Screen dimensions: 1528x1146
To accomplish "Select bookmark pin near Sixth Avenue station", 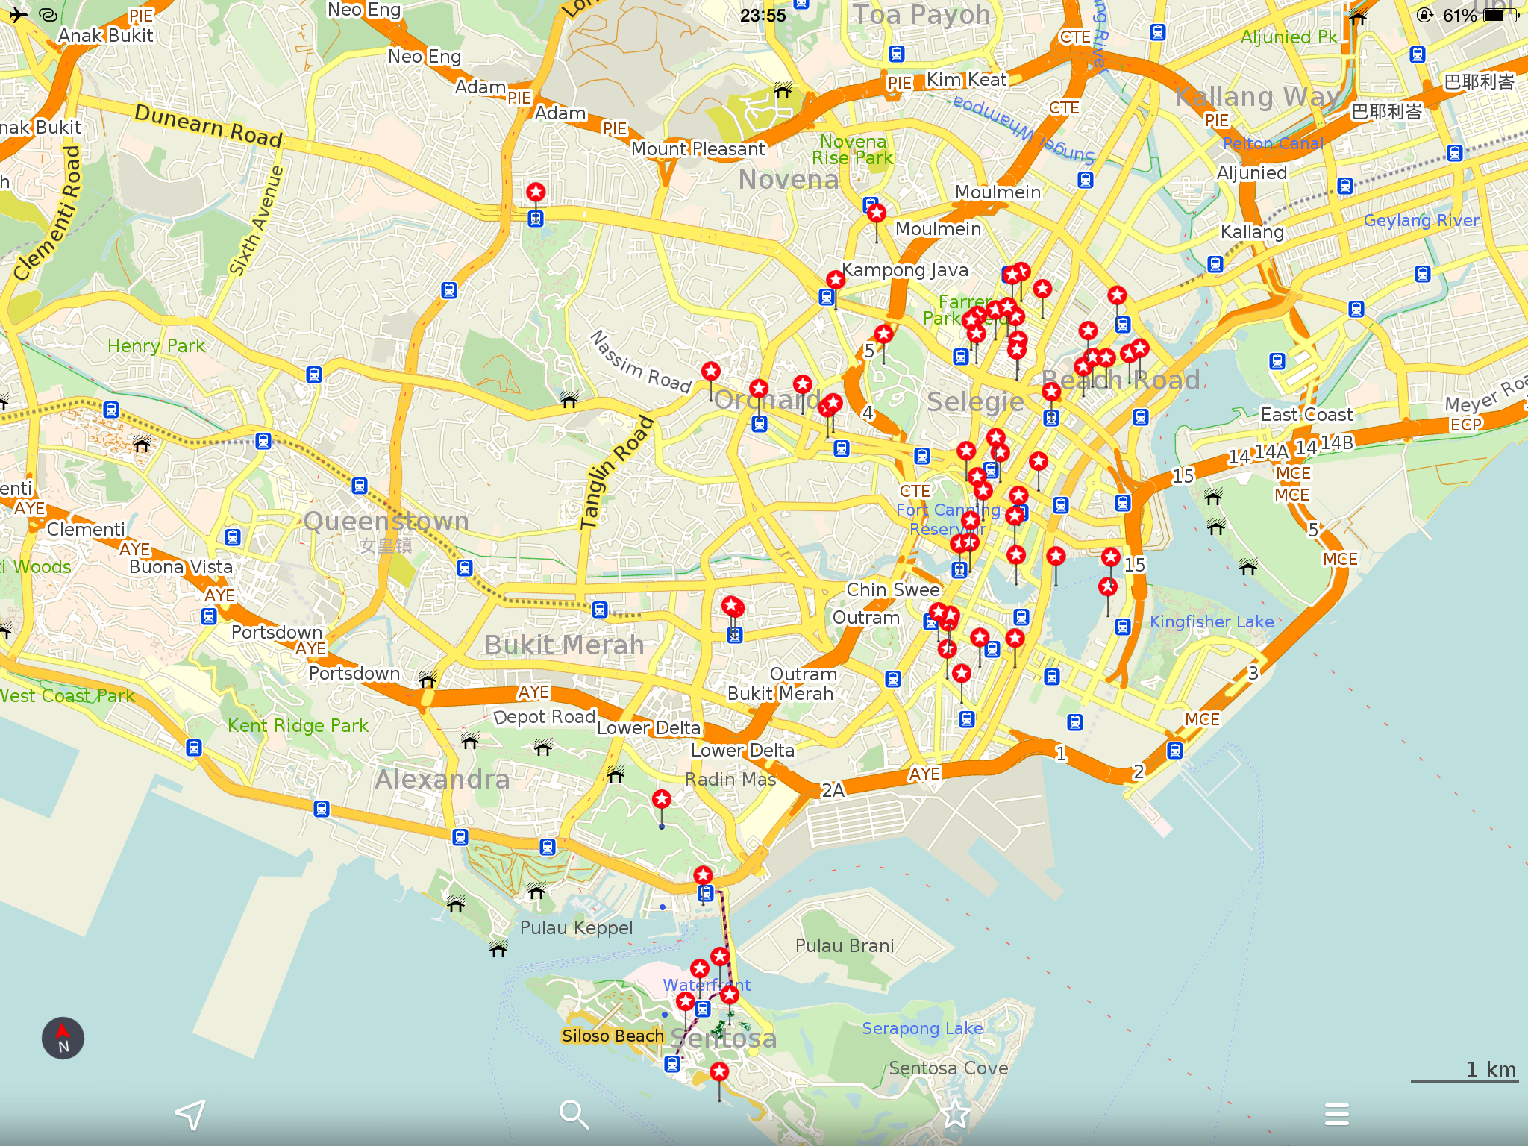I will click(536, 192).
